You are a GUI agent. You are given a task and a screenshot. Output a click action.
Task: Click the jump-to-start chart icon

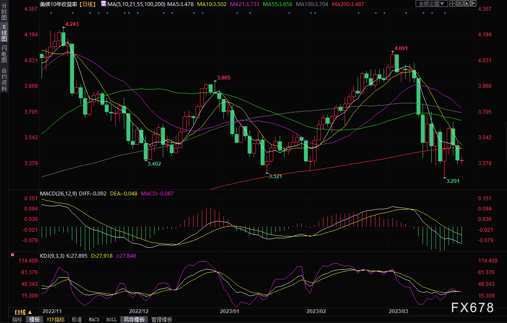pos(459,3)
